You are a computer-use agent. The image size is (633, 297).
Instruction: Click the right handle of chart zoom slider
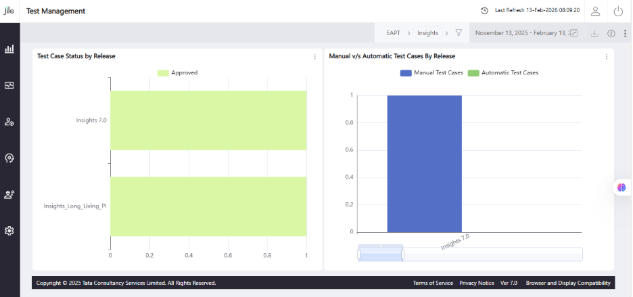click(x=402, y=254)
